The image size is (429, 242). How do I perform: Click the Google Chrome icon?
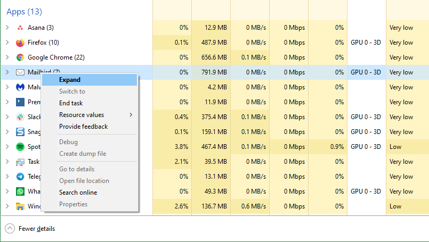click(20, 57)
